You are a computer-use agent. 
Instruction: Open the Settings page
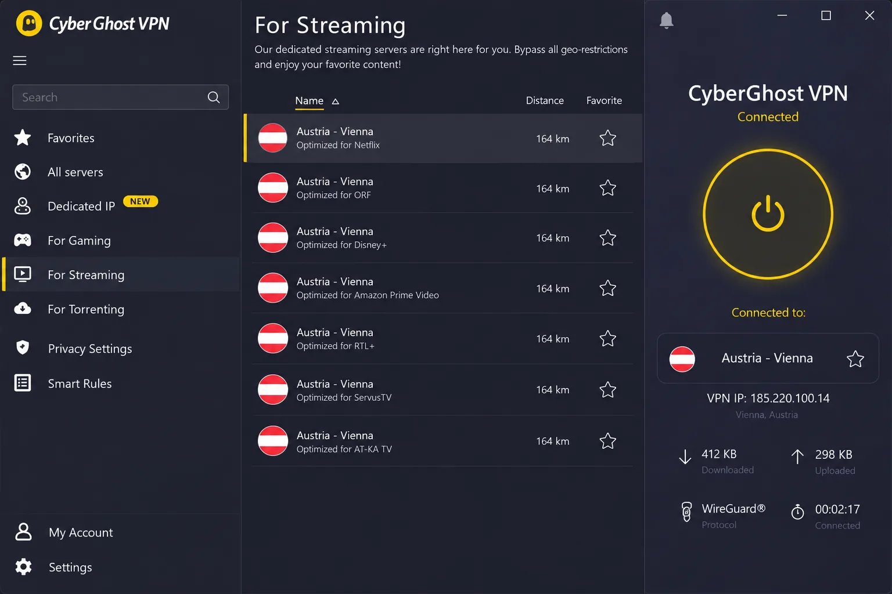pyautogui.click(x=121, y=567)
